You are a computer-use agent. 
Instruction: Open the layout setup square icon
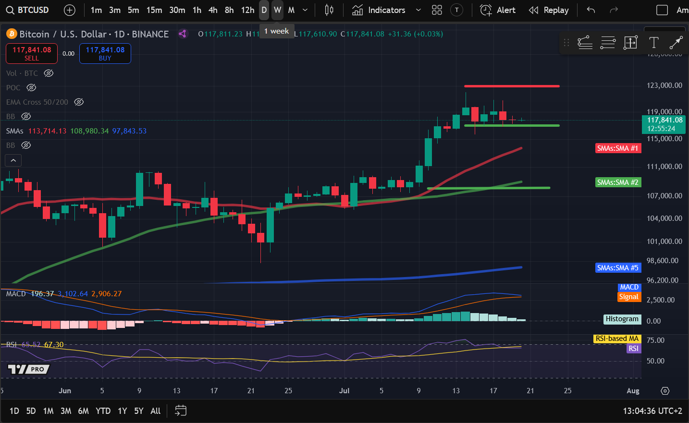coord(662,10)
